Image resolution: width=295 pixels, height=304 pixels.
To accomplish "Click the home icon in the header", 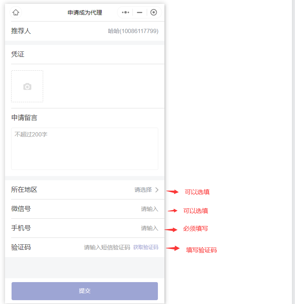I will tap(16, 12).
